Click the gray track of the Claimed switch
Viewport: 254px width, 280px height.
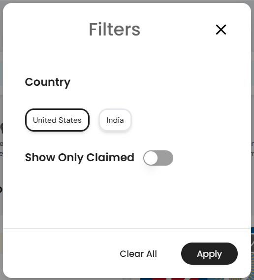coord(165,158)
